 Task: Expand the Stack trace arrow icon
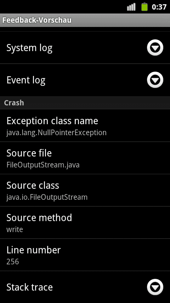[155, 287]
